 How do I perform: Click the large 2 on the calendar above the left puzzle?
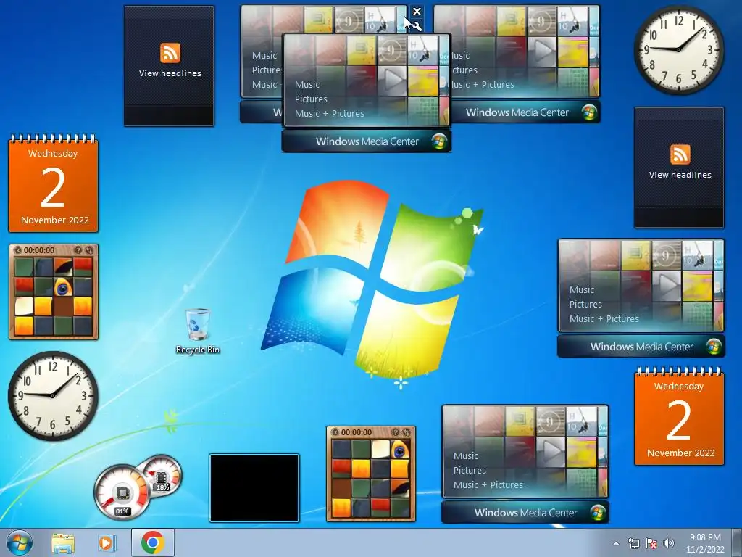[x=52, y=188]
